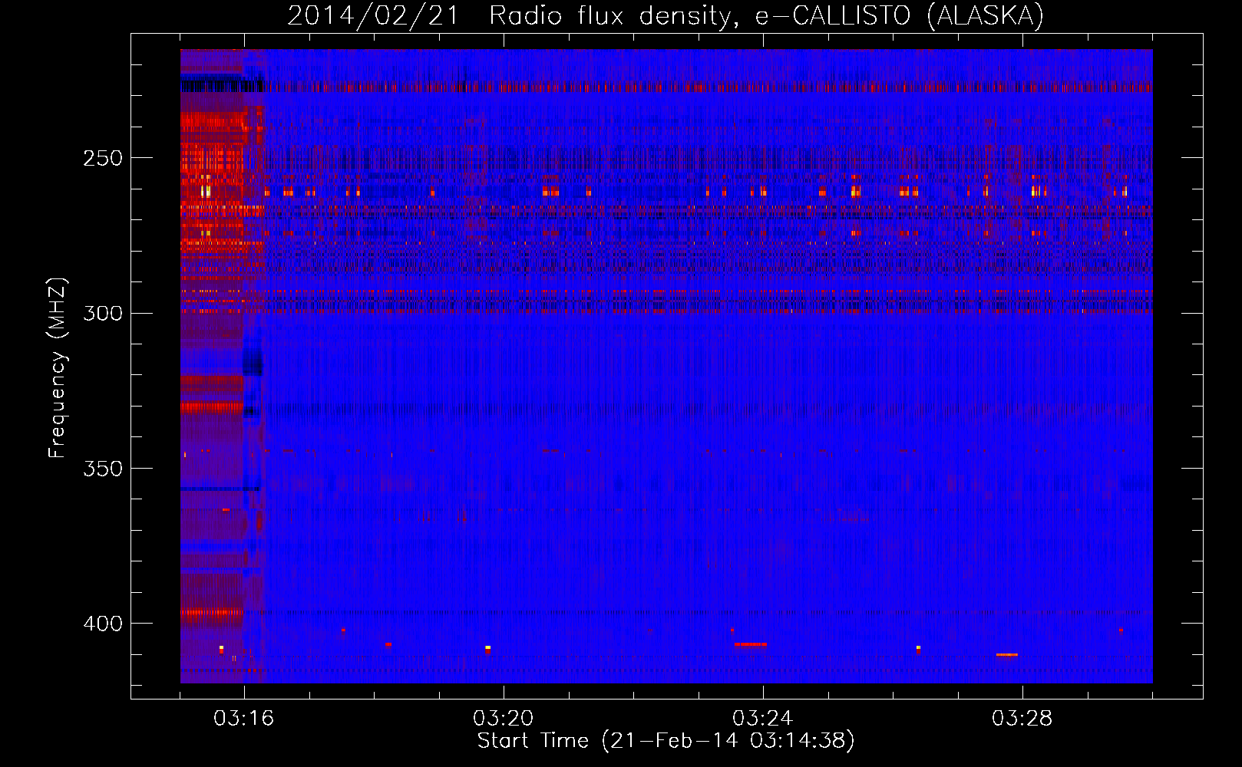This screenshot has height=767, width=1242.
Task: Click the 300 frequency tick label
Action: pos(103,314)
